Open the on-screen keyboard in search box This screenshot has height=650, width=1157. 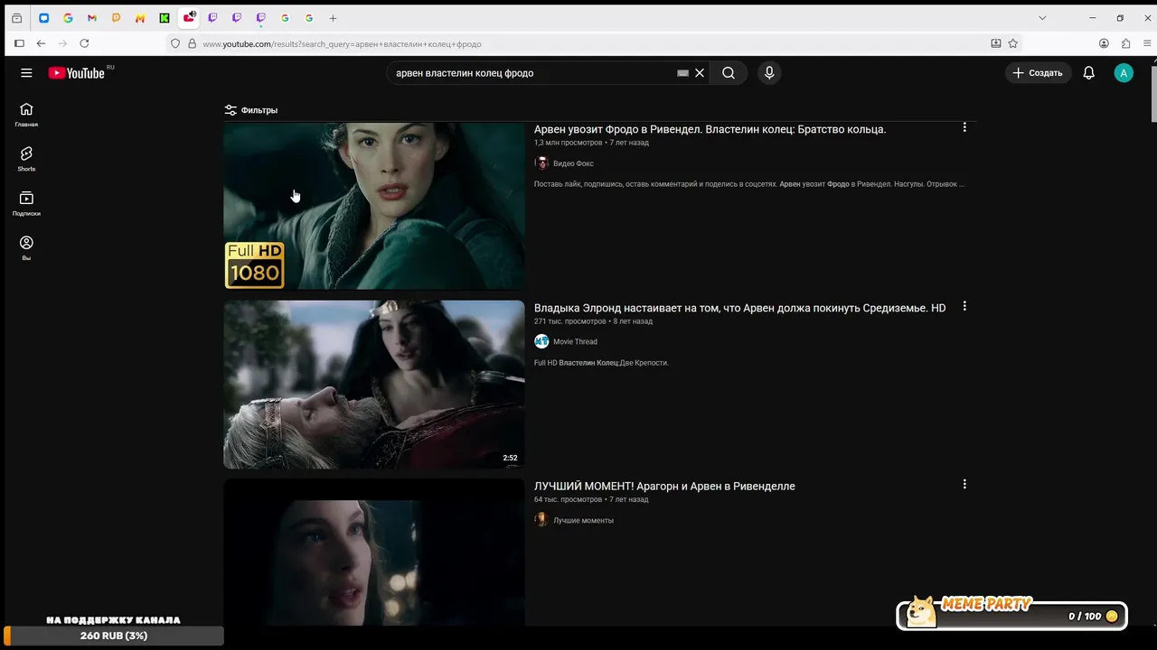[x=682, y=73]
